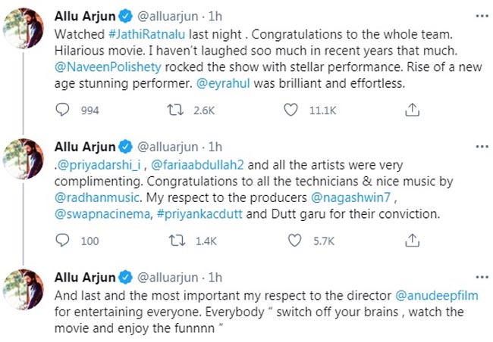Reply to the tweet with 100 replies
This screenshot has width=493, height=342.
65,241
